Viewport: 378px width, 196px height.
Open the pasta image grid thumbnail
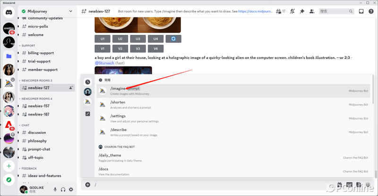point(137,25)
